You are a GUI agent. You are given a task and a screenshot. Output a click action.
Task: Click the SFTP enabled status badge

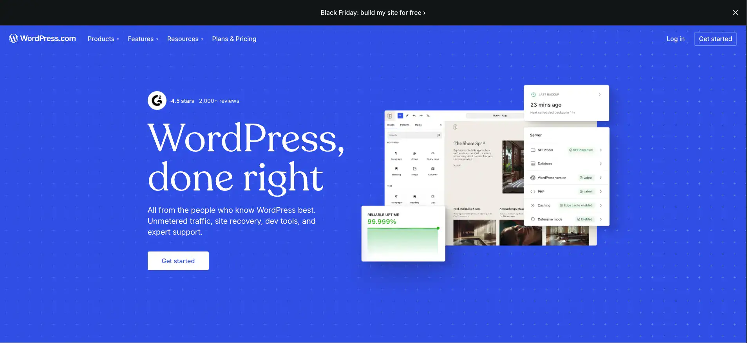(x=581, y=150)
